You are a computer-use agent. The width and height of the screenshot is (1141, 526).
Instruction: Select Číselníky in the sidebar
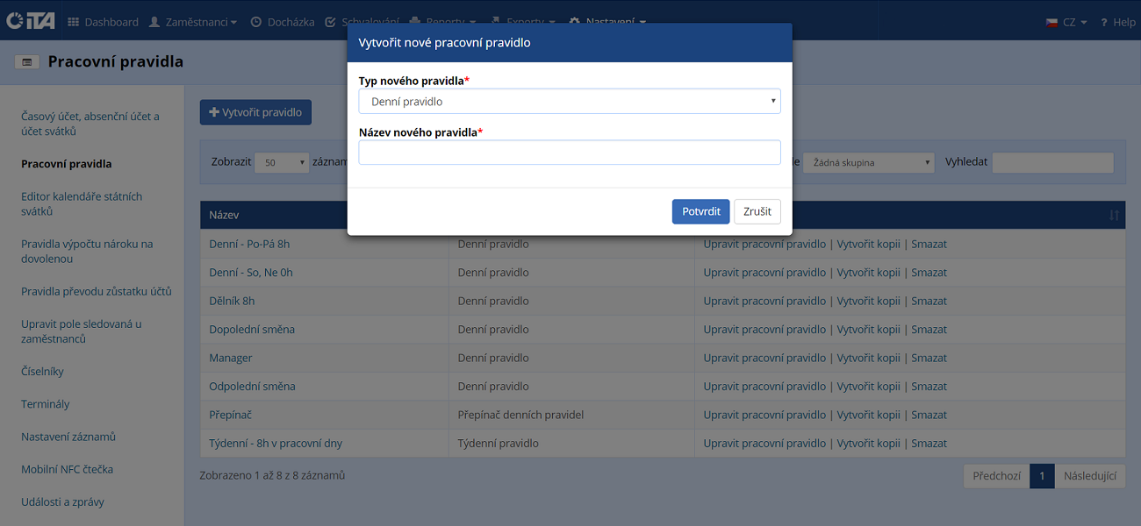click(x=42, y=372)
